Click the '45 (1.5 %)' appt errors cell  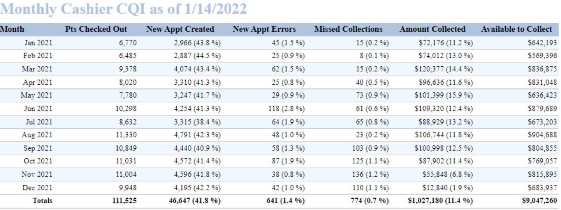pyautogui.click(x=288, y=43)
